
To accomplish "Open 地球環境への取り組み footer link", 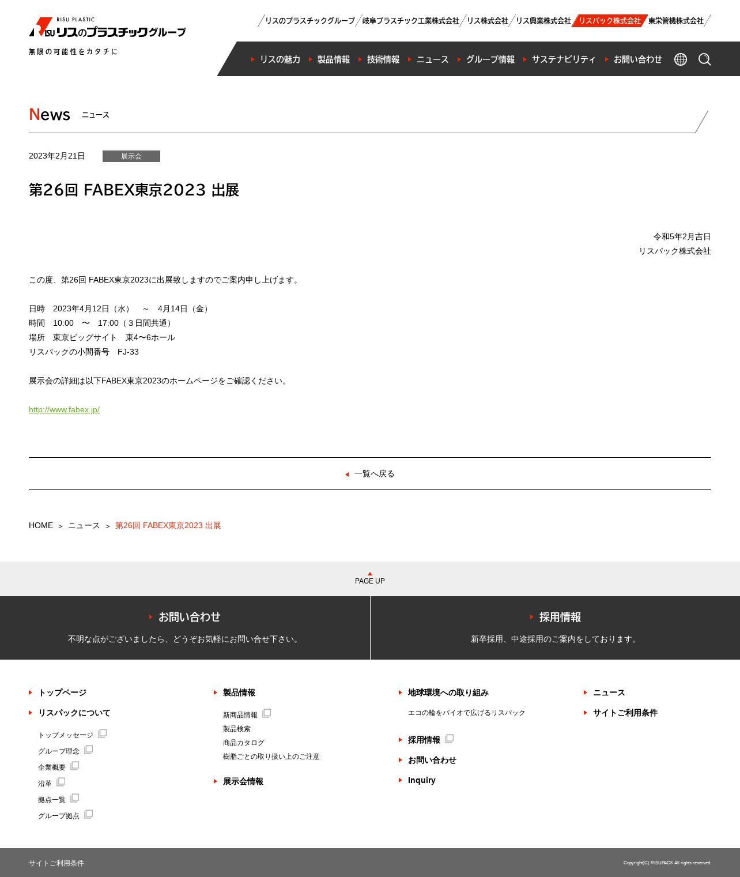I will [x=448, y=692].
